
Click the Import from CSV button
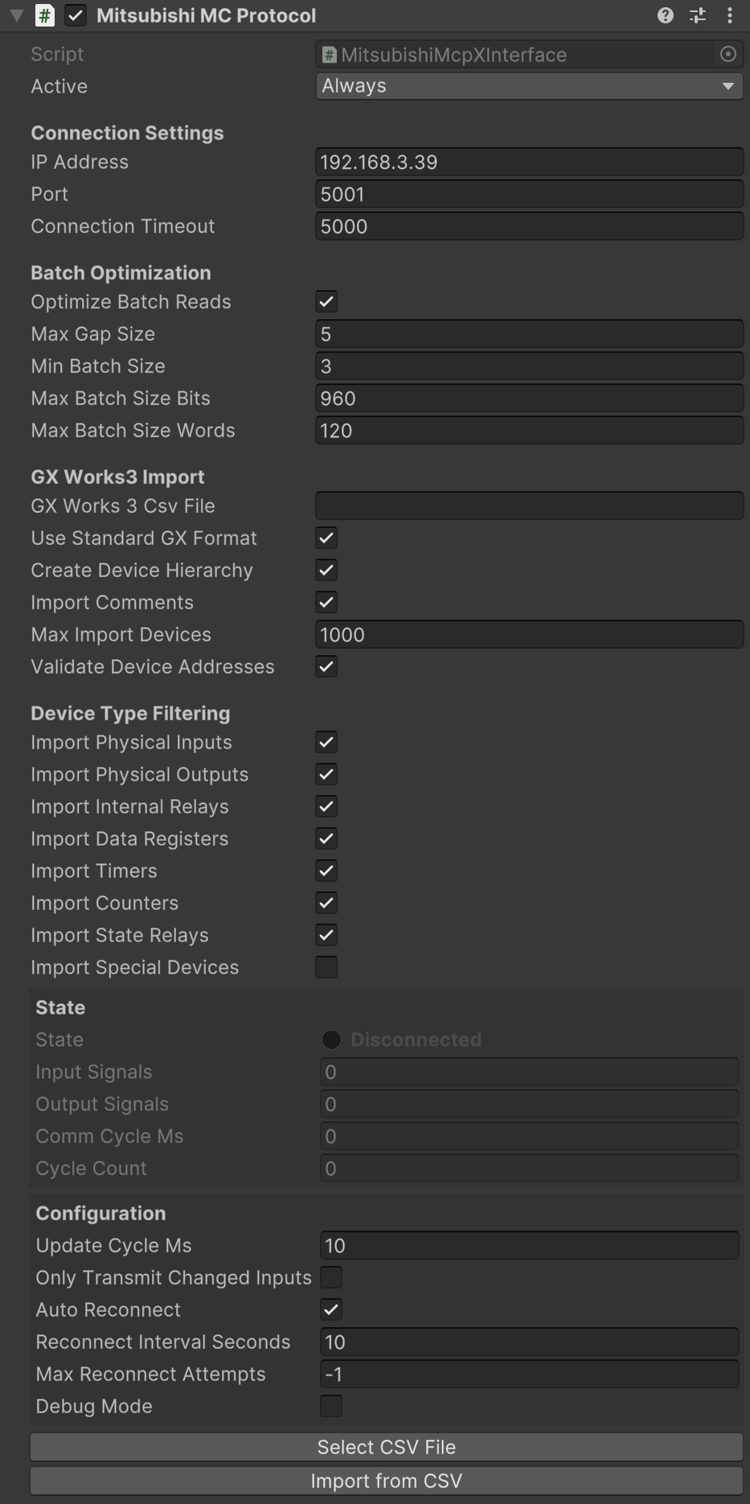pyautogui.click(x=386, y=1481)
